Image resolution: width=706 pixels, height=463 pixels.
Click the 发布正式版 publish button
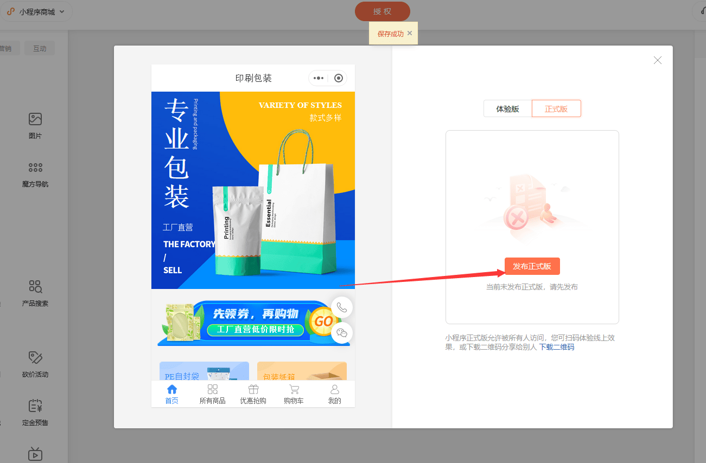pyautogui.click(x=532, y=266)
